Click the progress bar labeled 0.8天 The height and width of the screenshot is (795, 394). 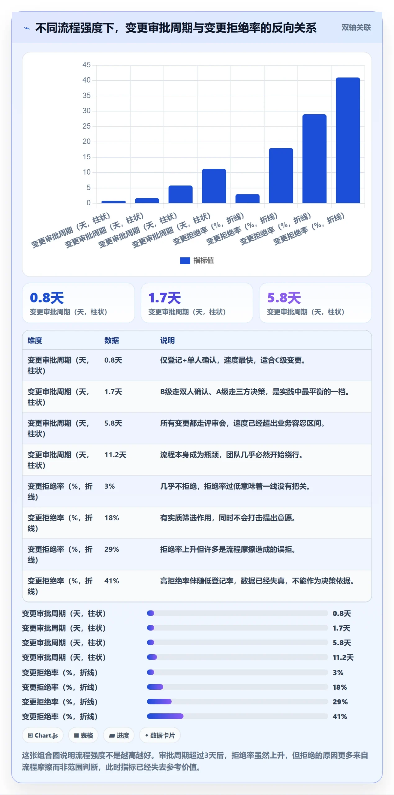237,613
